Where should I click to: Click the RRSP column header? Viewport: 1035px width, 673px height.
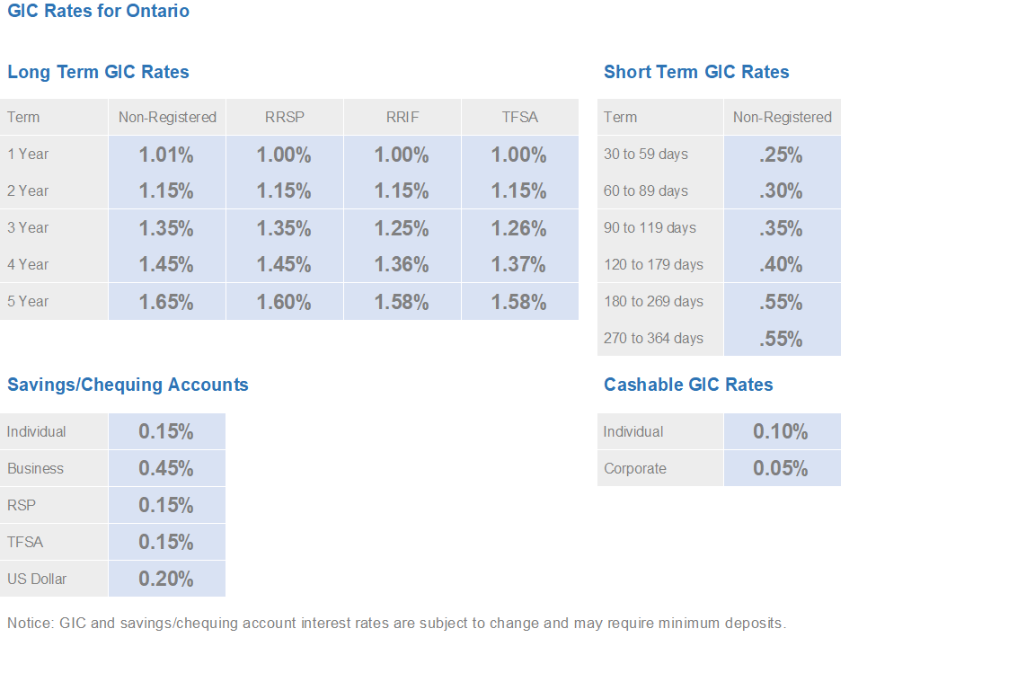coord(284,117)
